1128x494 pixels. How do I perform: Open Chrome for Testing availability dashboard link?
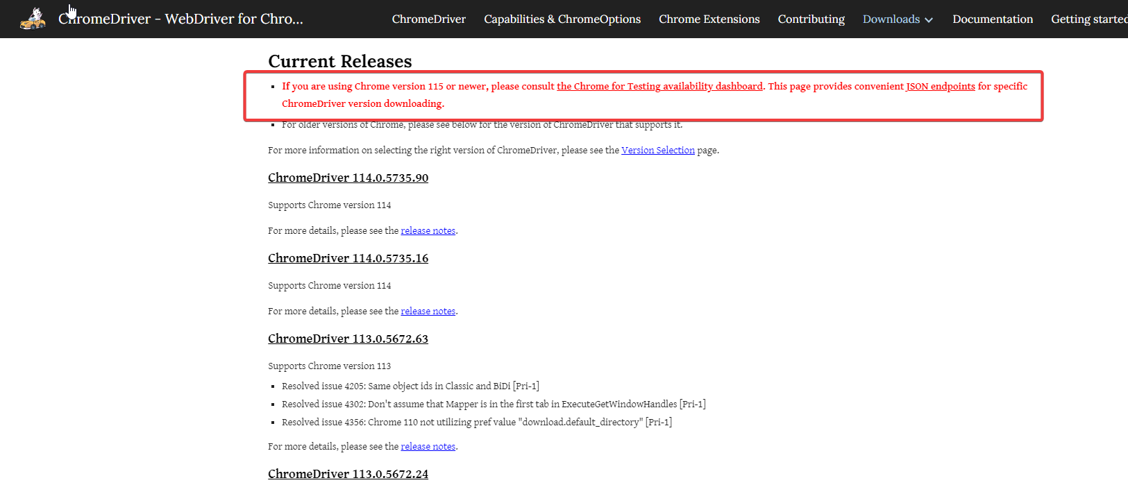[x=659, y=86]
